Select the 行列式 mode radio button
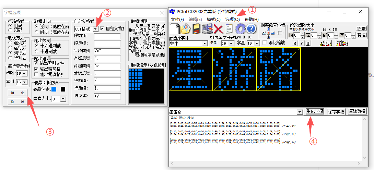The image size is (374, 170). 10,58
